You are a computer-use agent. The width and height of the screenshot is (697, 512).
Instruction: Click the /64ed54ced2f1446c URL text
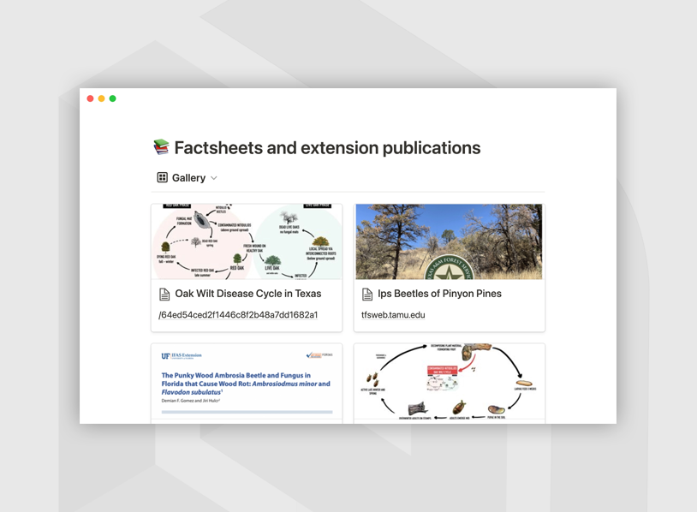[238, 315]
